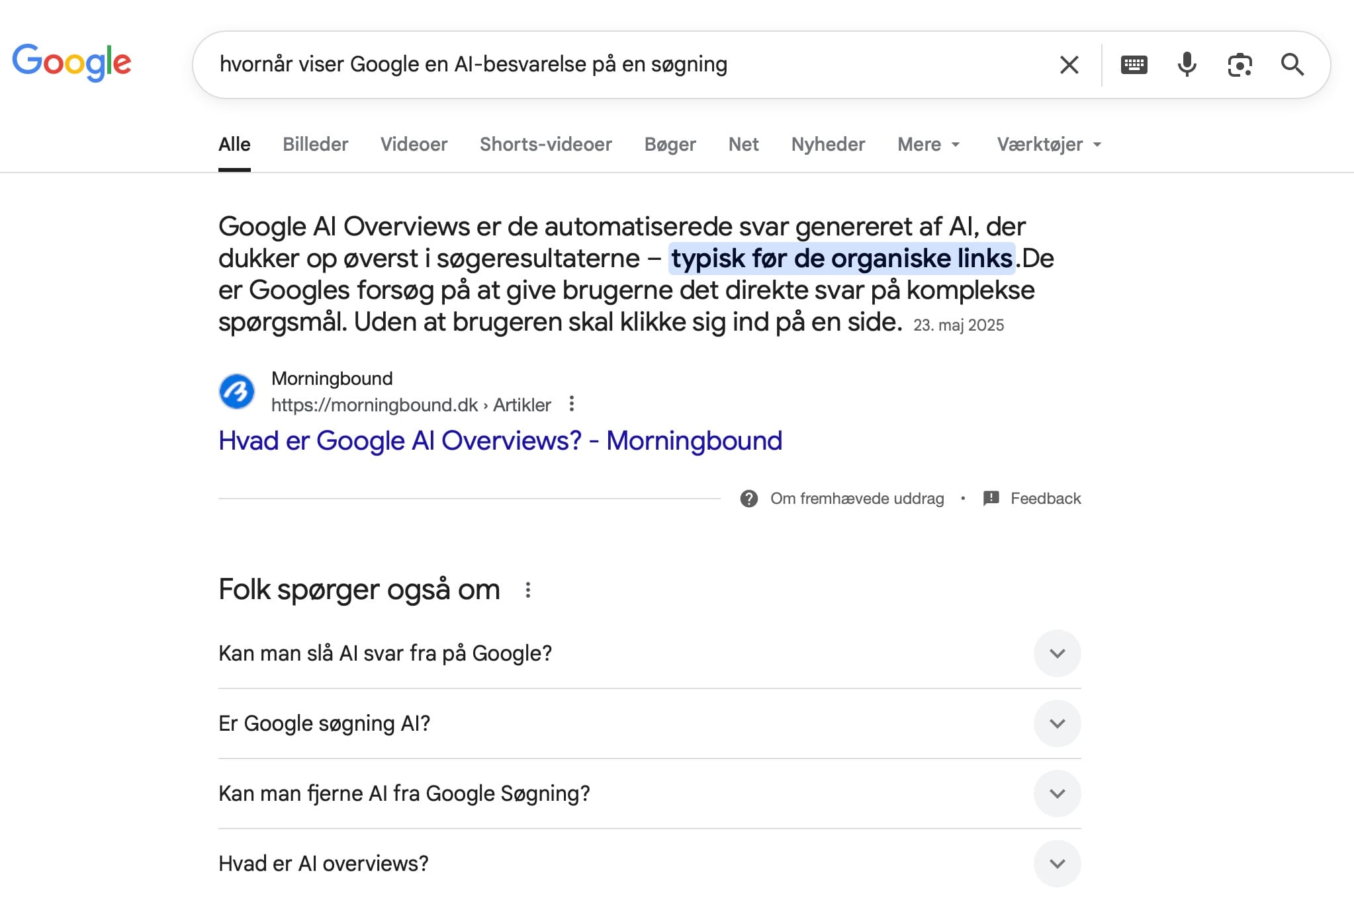The image size is (1354, 902).
Task: Expand the "Er Google søgning AI?" question
Action: point(1057,723)
